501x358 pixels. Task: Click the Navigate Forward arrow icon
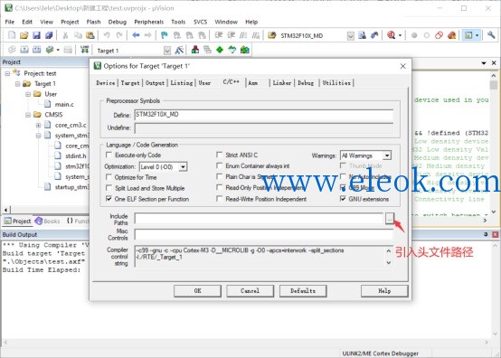[x=148, y=35]
